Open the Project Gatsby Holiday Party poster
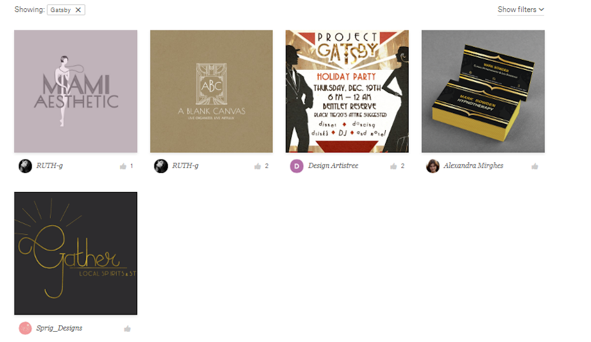 347,92
